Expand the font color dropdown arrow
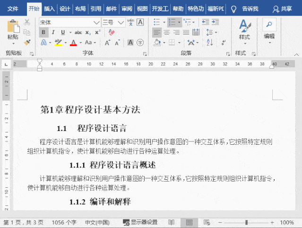 coord(81,43)
